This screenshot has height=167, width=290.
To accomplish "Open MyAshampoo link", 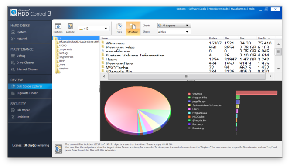I will 239,9.
